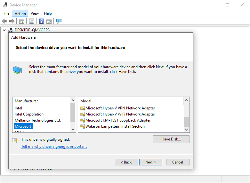The height and width of the screenshot is (183, 250).
Task: Select Mellanox Technologies Ltd. manufacturer
Action: pos(37,120)
